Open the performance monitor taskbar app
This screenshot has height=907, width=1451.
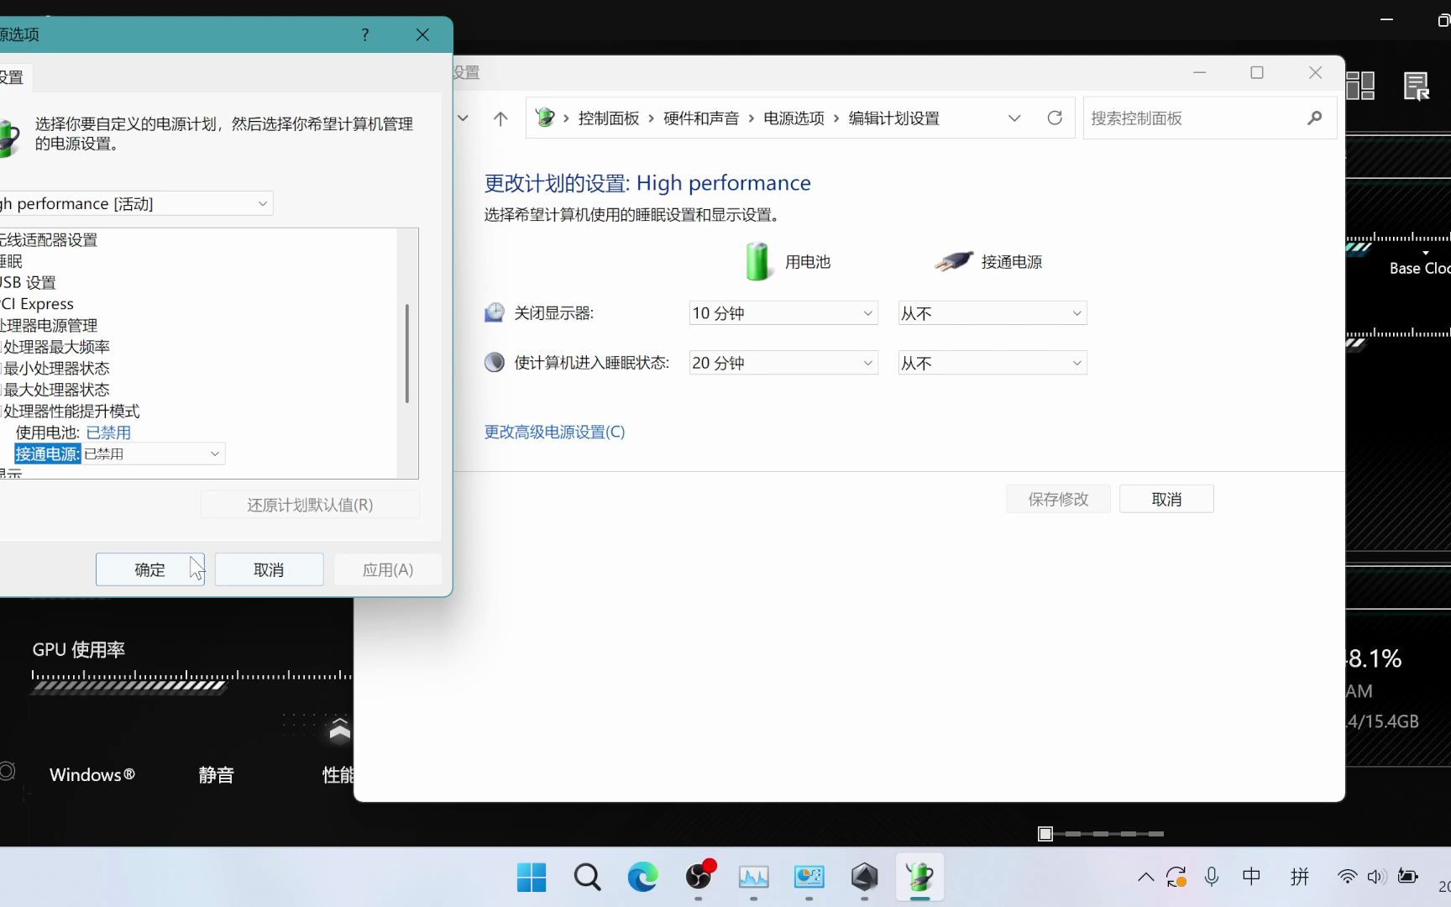[753, 878]
